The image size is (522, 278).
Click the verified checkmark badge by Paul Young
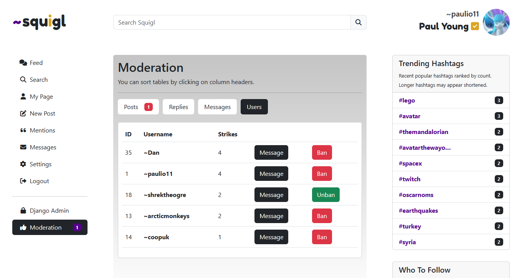coord(475,26)
